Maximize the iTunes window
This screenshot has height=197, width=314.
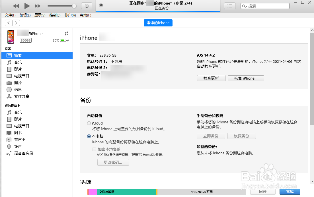303,2
